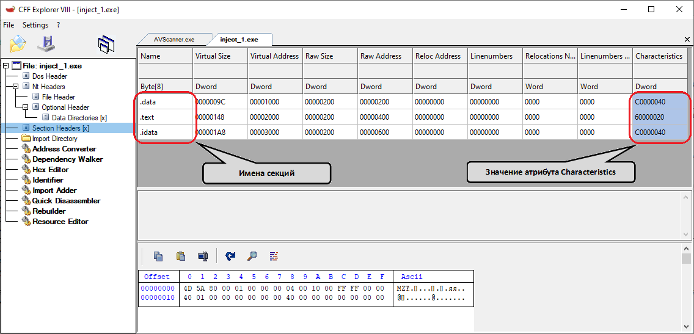Click the fill lines icon in hex toolbar
Screen dimensions: 694x334
[274, 256]
